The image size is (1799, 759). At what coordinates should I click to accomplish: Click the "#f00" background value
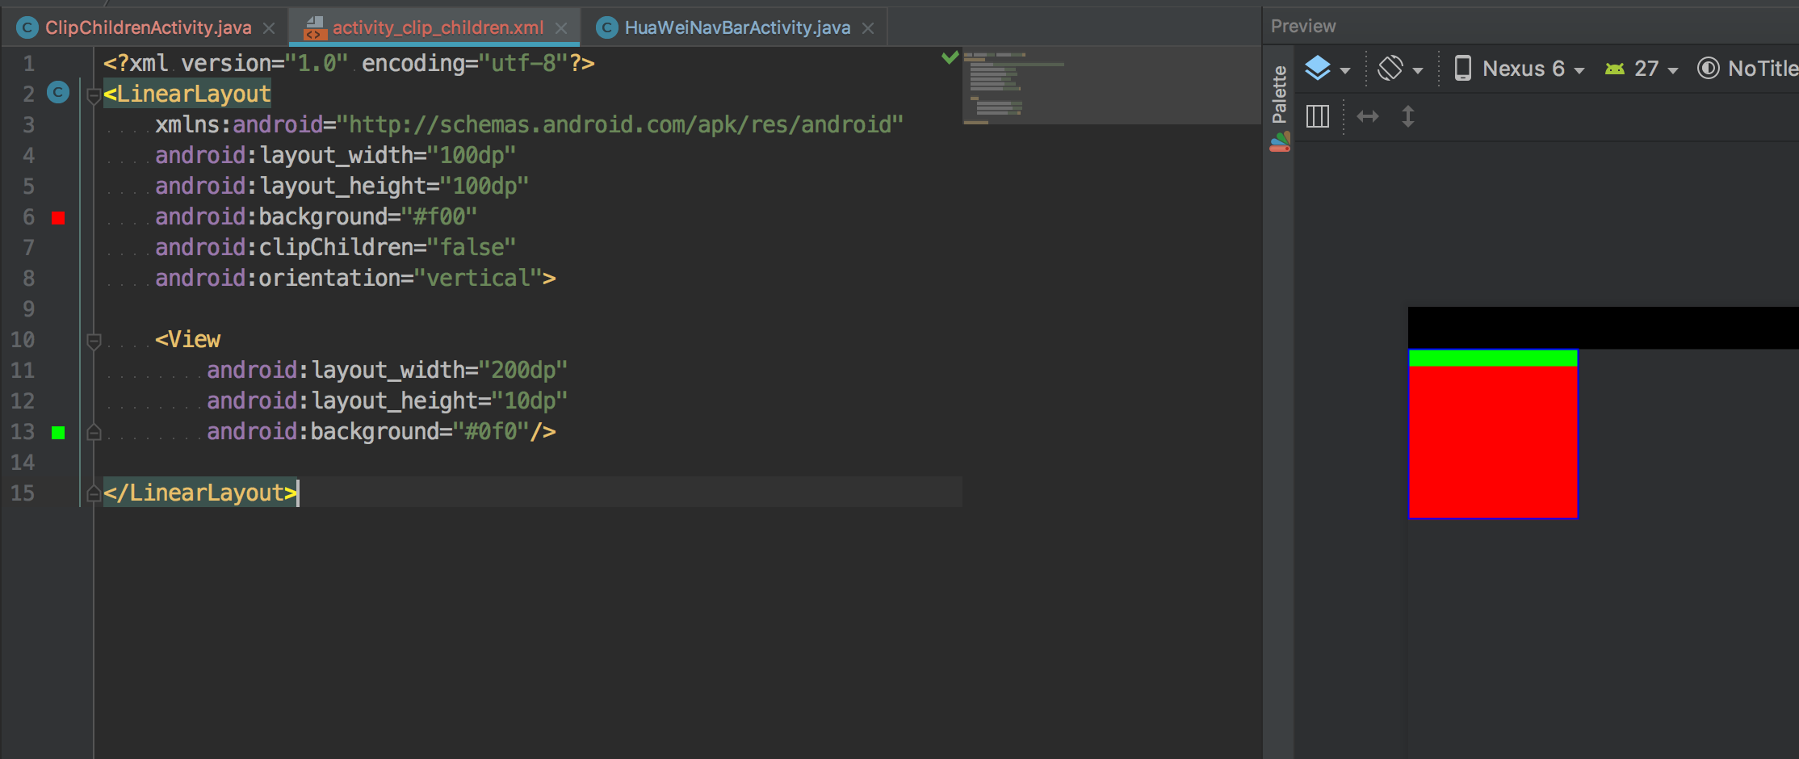pos(439,216)
